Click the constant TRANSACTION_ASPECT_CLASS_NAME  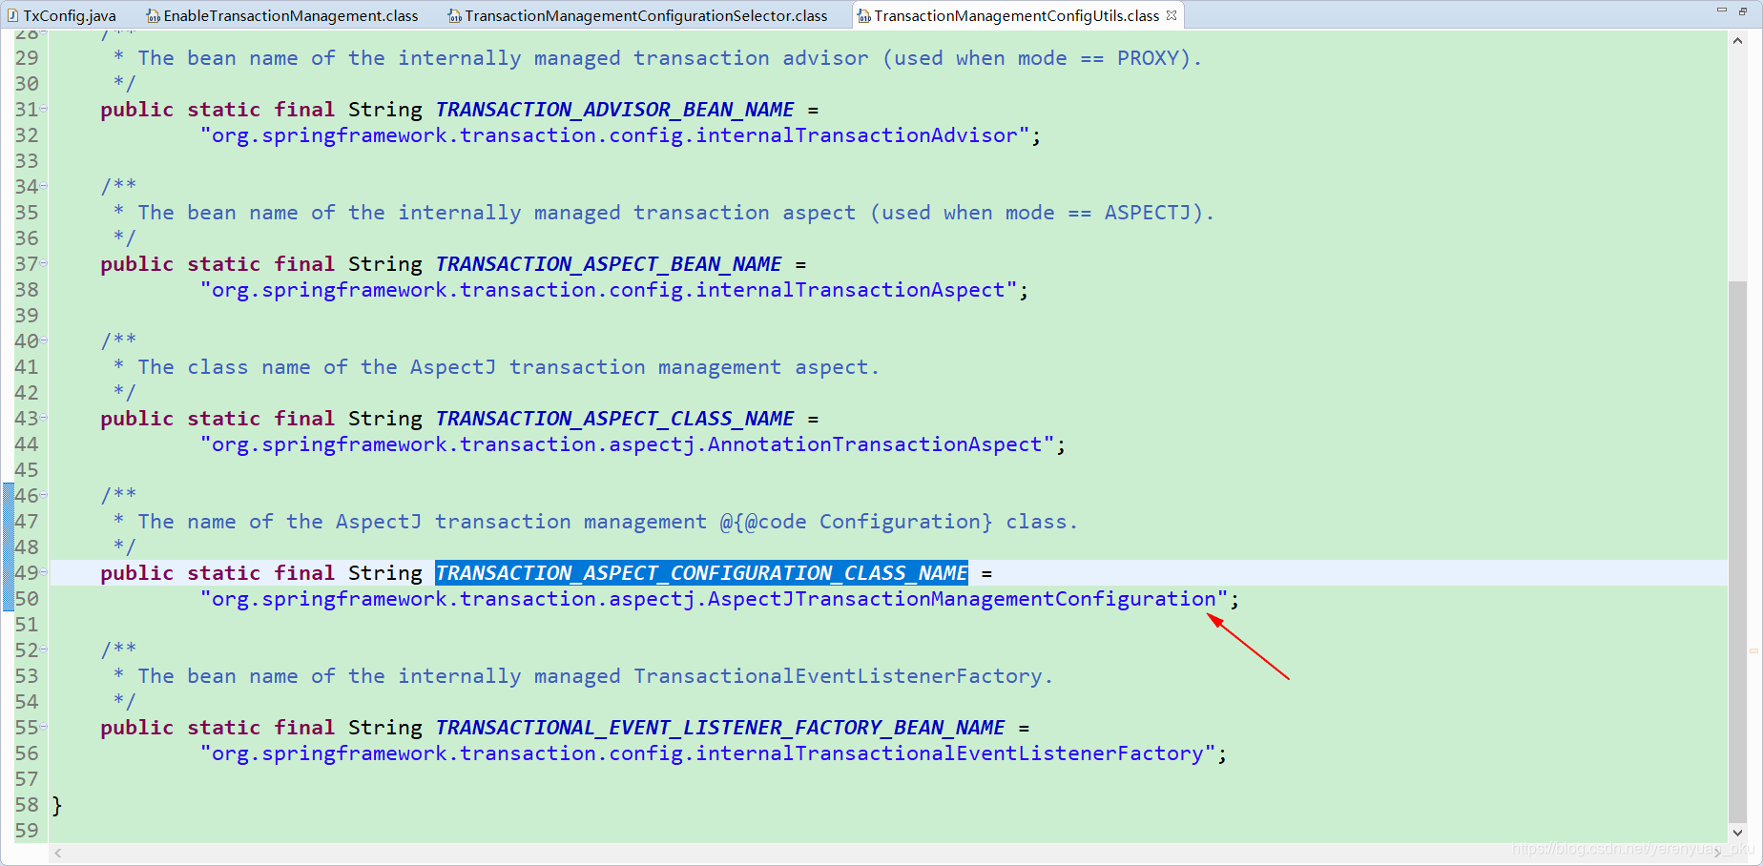614,419
